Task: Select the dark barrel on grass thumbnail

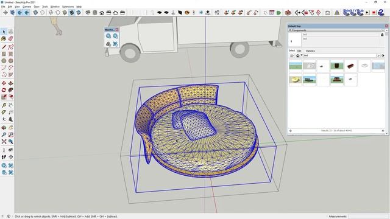Action: [337, 66]
